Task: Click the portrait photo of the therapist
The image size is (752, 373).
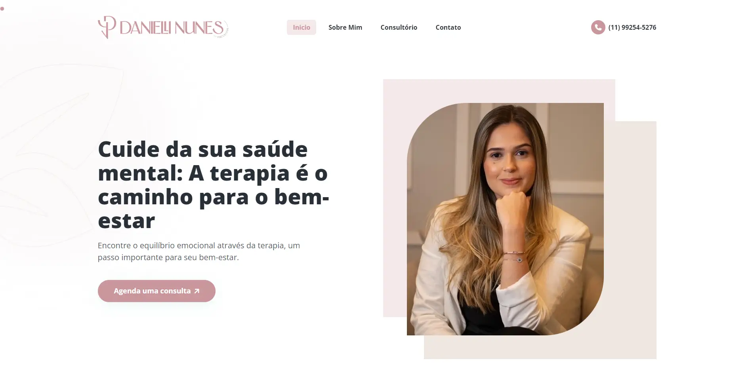Action: coord(505,219)
